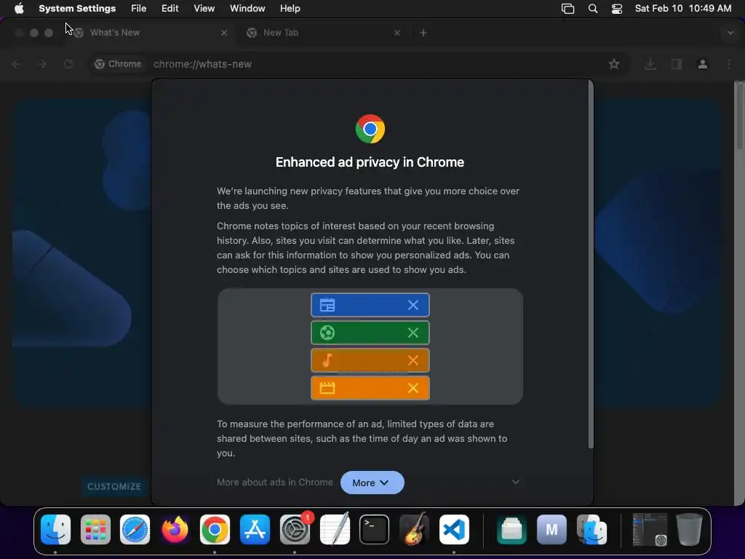
Task: Open Terminal from the Dock
Action: click(374, 530)
